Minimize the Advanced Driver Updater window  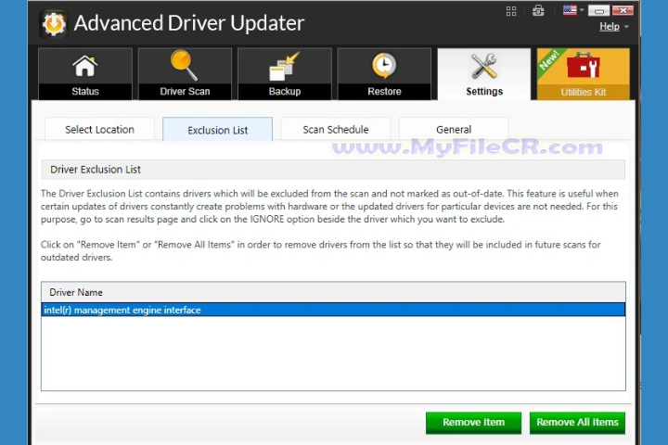pyautogui.click(x=598, y=10)
